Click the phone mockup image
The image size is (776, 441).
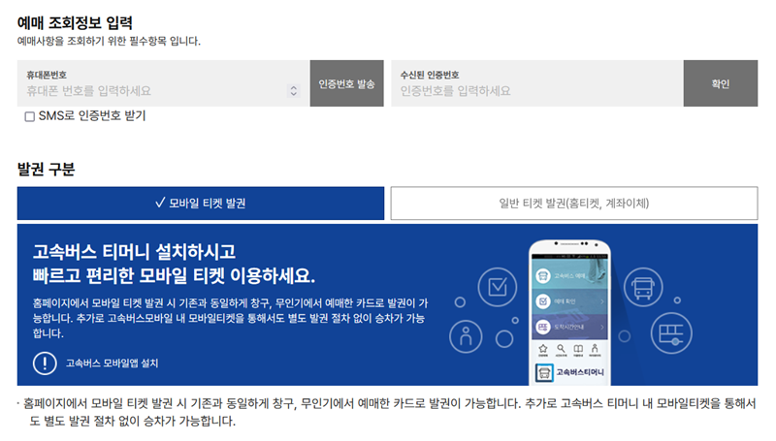click(x=569, y=312)
